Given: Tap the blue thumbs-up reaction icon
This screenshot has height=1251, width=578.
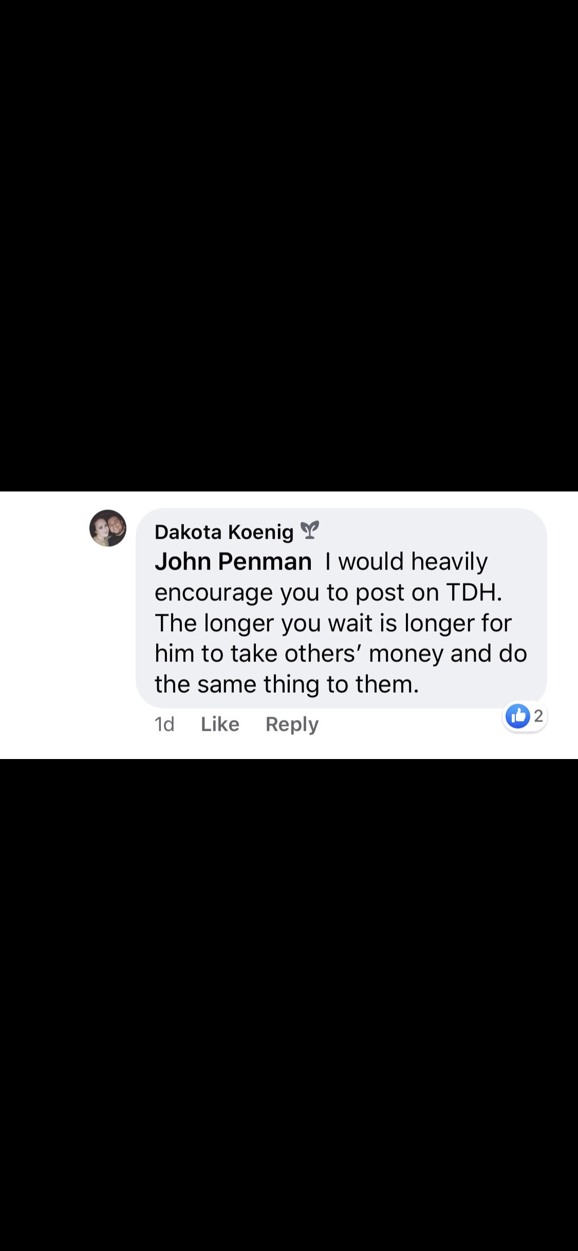Looking at the screenshot, I should tap(518, 716).
